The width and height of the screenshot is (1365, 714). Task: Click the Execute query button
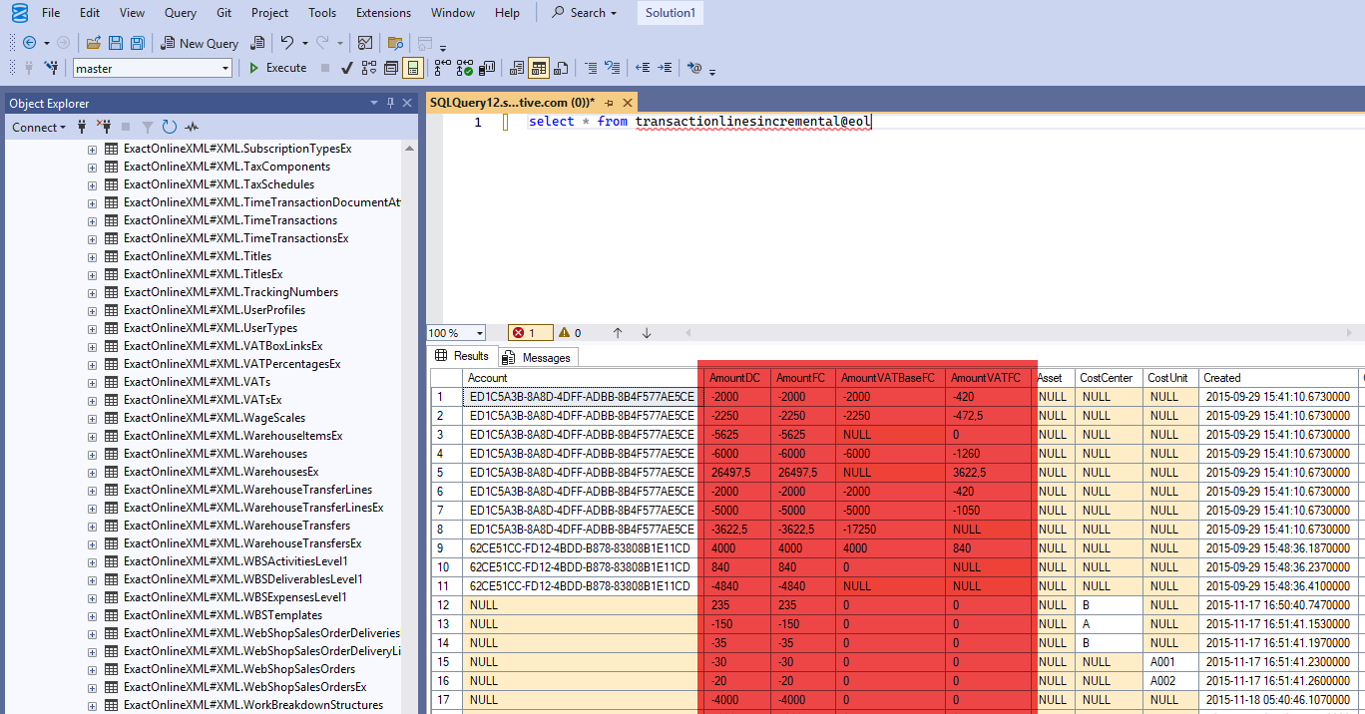(x=277, y=68)
